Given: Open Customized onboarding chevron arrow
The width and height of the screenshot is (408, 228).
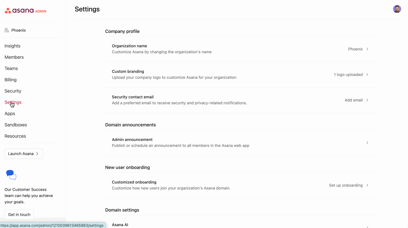Looking at the screenshot, I should pos(367,185).
